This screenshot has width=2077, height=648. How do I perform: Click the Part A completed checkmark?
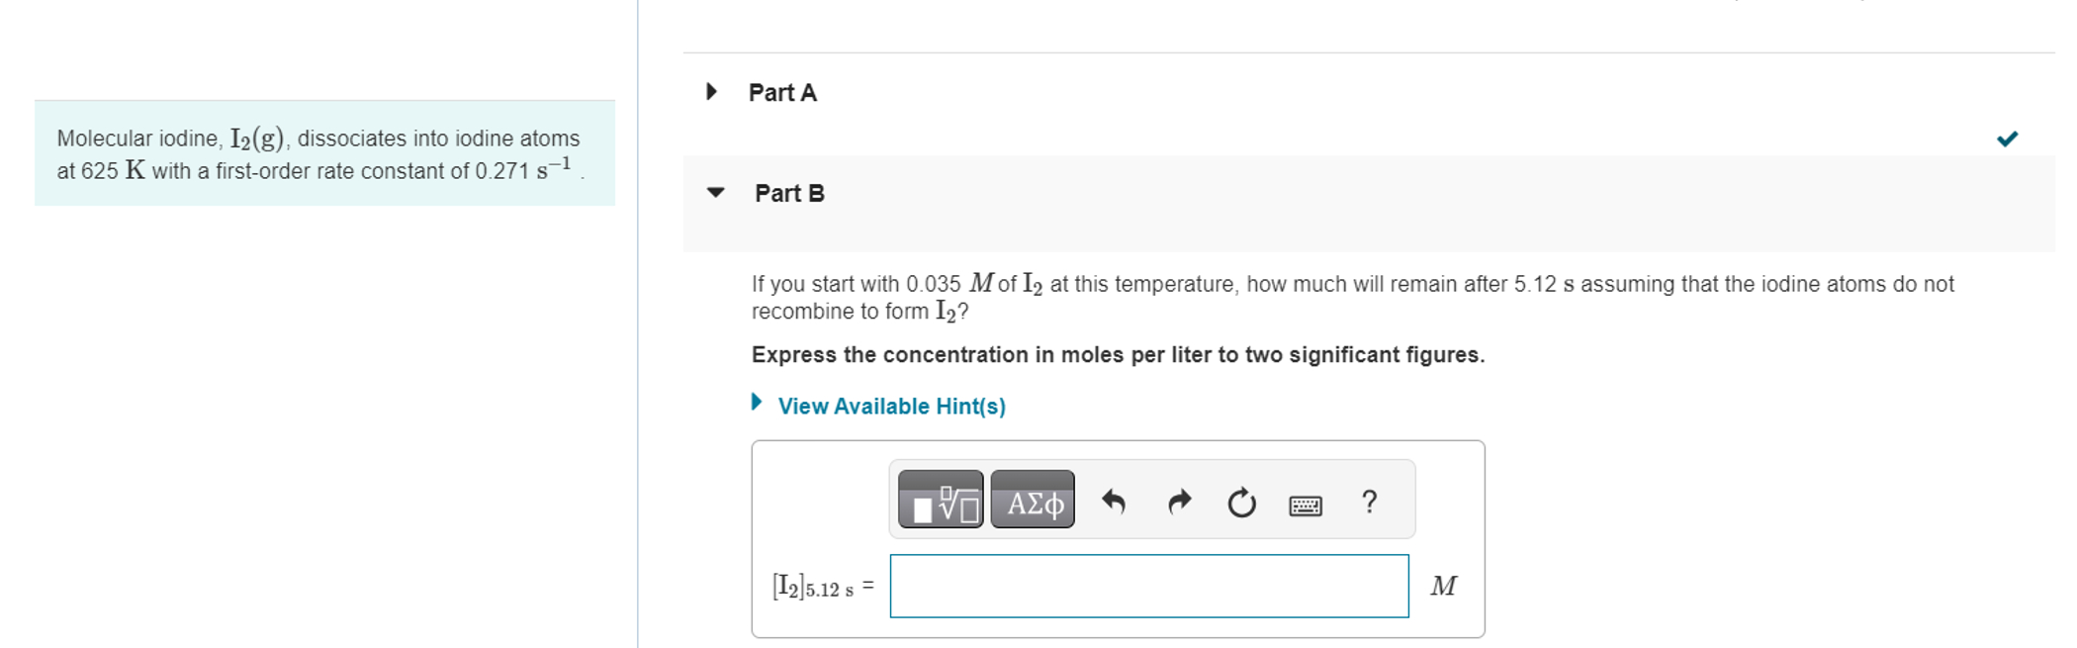(x=2007, y=139)
